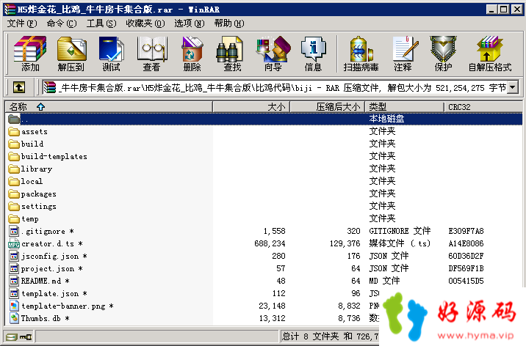526x346 pixels.
Task: Click the CRC32 value 60D36D2F
Action: [x=466, y=257]
